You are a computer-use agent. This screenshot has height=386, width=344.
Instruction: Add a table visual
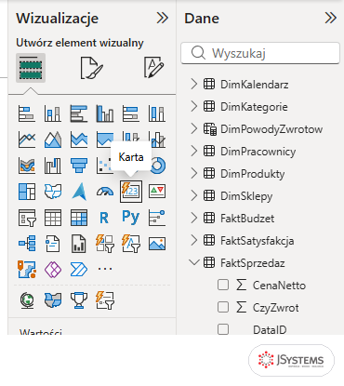[x=53, y=218]
